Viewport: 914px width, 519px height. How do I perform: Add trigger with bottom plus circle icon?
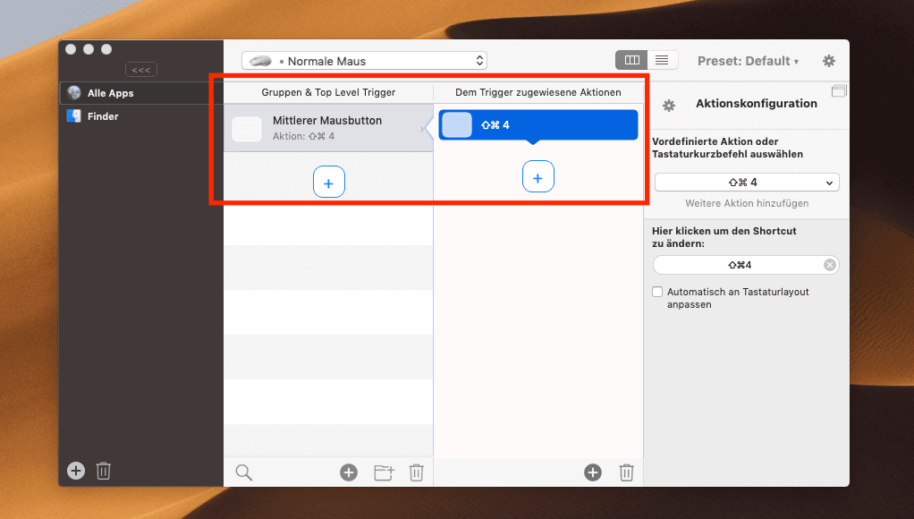349,472
